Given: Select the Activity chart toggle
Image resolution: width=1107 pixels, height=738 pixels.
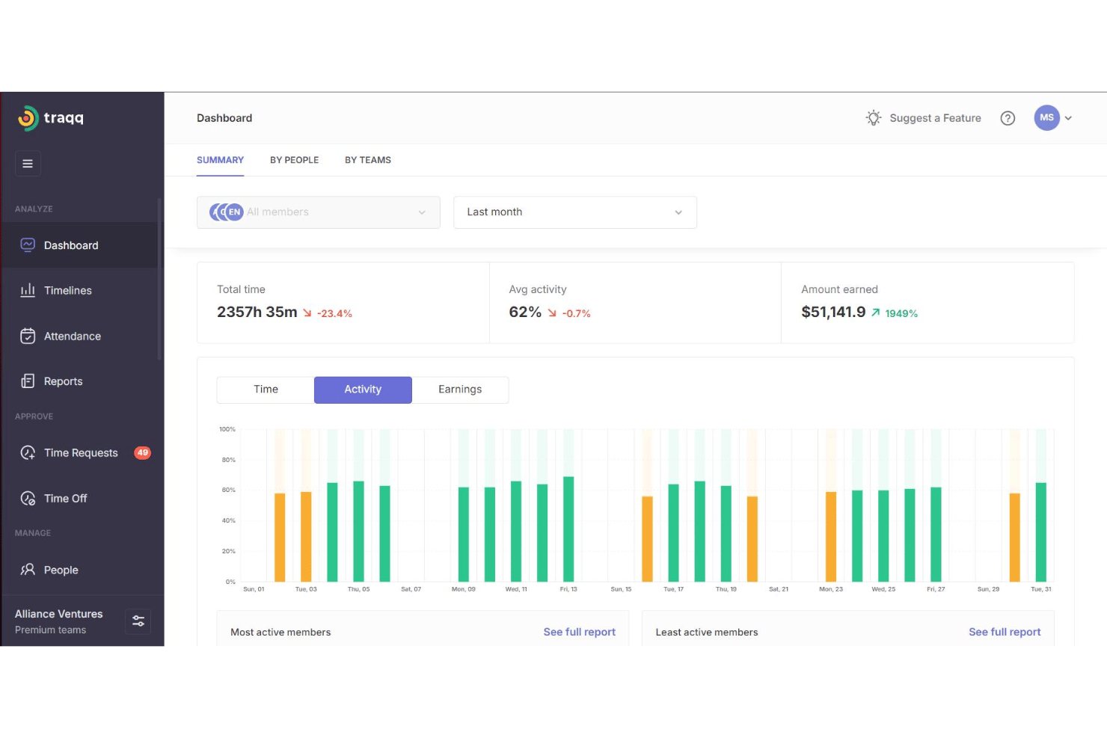Looking at the screenshot, I should [363, 390].
